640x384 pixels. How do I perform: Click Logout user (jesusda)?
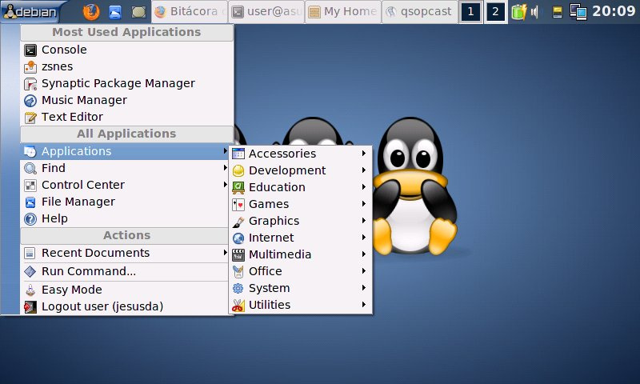[125, 306]
